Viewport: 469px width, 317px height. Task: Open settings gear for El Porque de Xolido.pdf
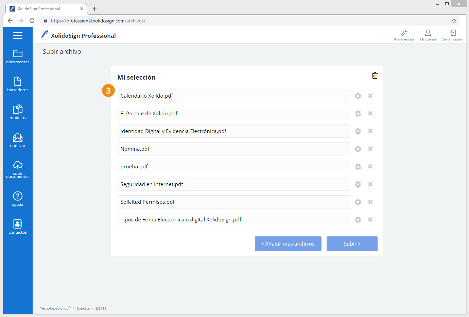click(x=358, y=114)
